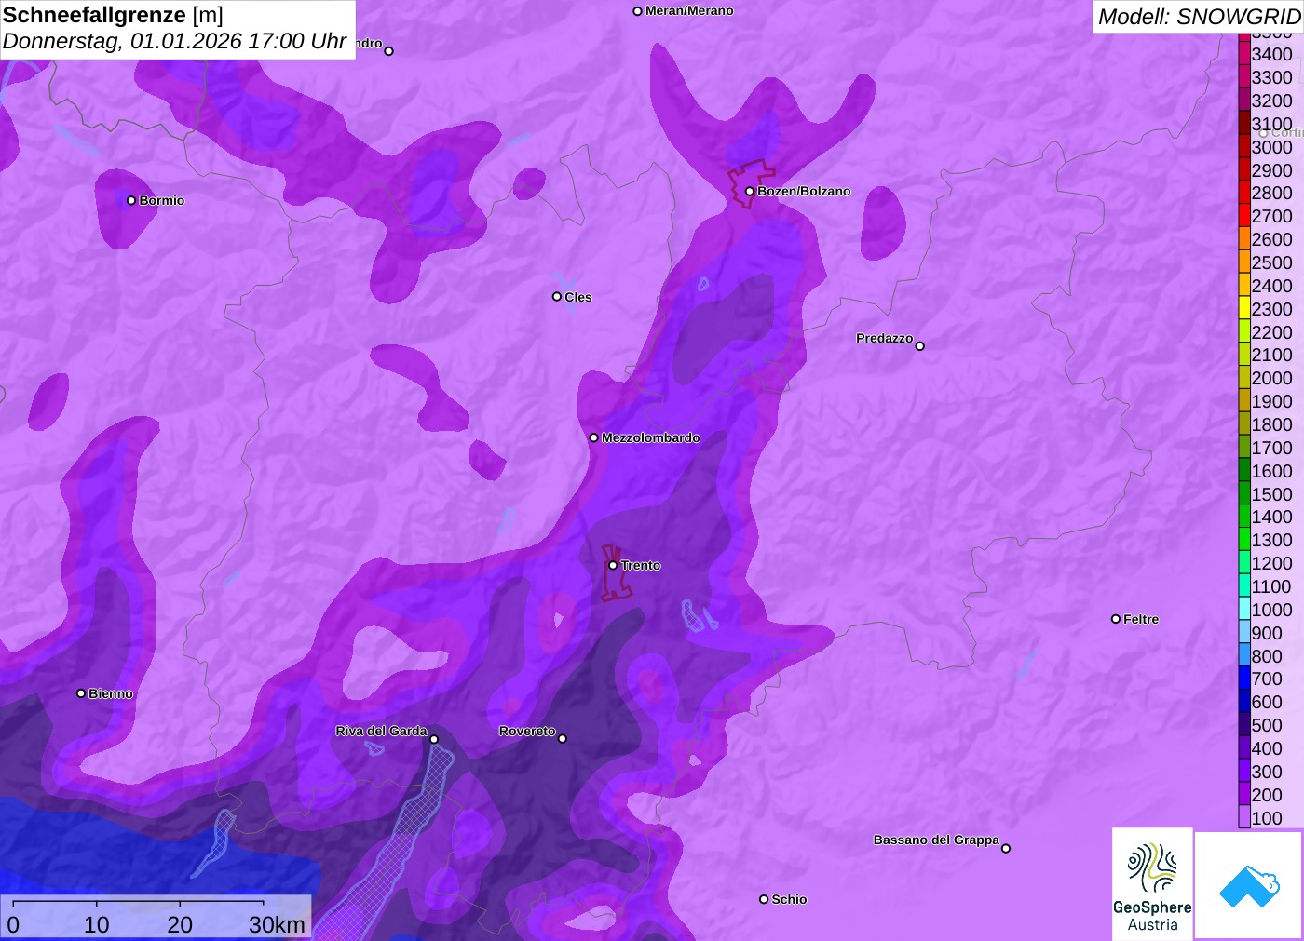The width and height of the screenshot is (1304, 941).
Task: Click the Bassano del Grappa label
Action: click(x=936, y=840)
